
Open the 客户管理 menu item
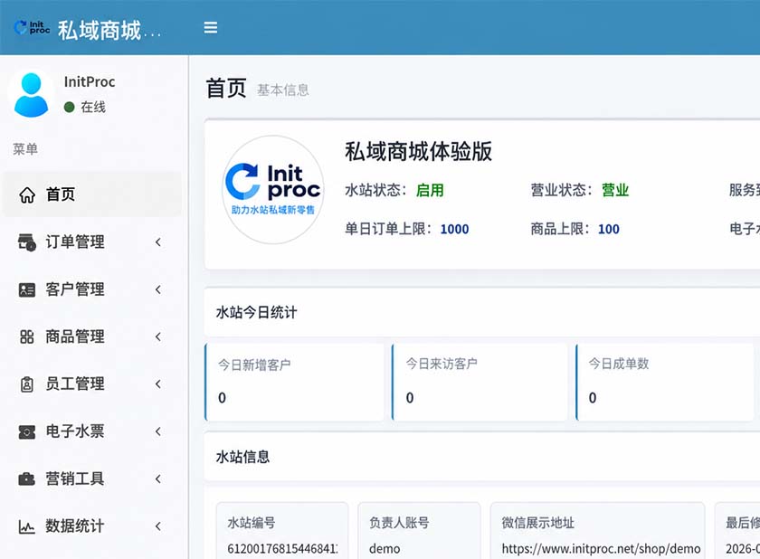click(92, 289)
